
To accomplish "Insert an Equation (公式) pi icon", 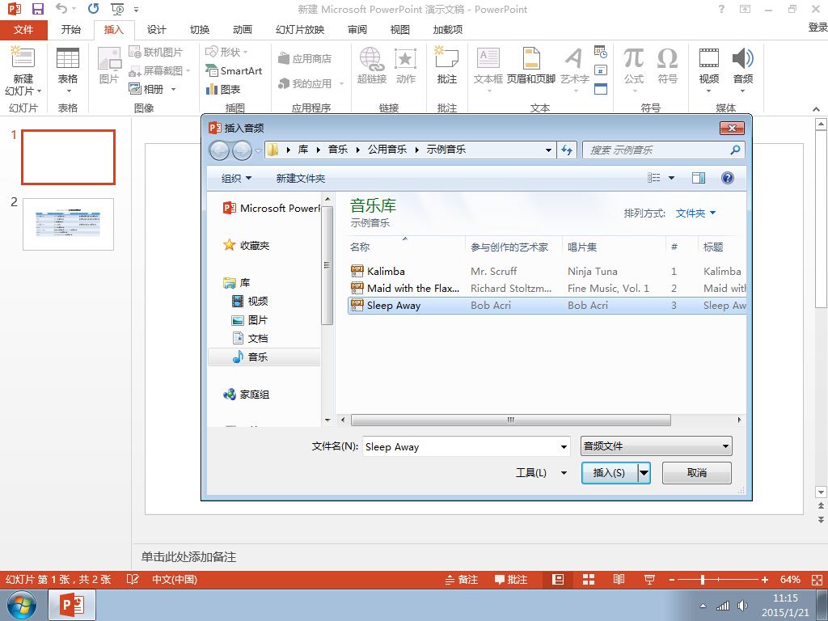I will [633, 58].
